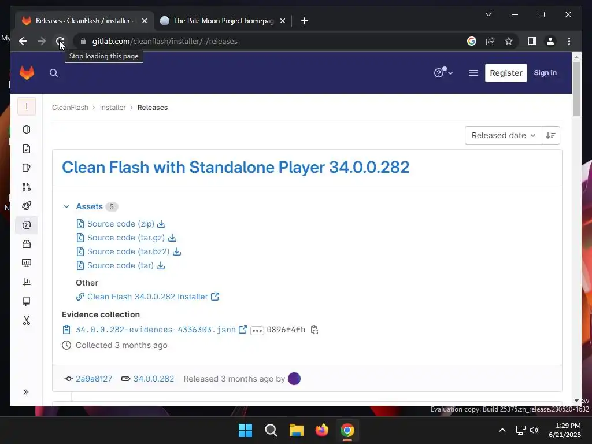The image size is (592, 444).
Task: Open tag 34.0.0.282 link
Action: (154, 379)
